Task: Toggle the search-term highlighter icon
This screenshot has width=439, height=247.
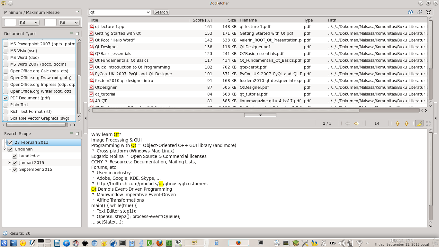Action: click(x=419, y=123)
